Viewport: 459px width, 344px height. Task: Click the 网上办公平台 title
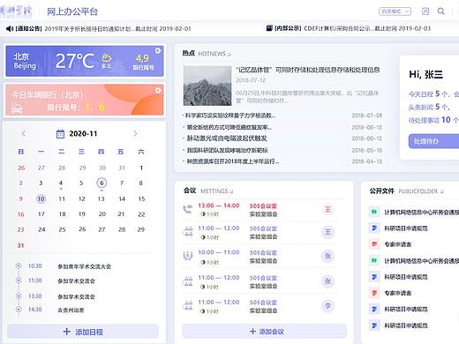click(72, 11)
